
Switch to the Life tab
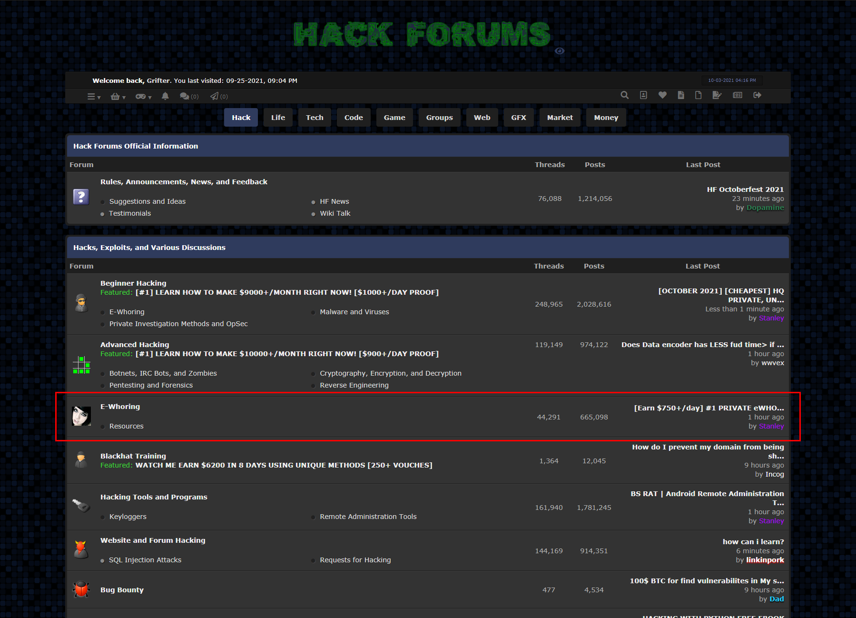pyautogui.click(x=278, y=118)
